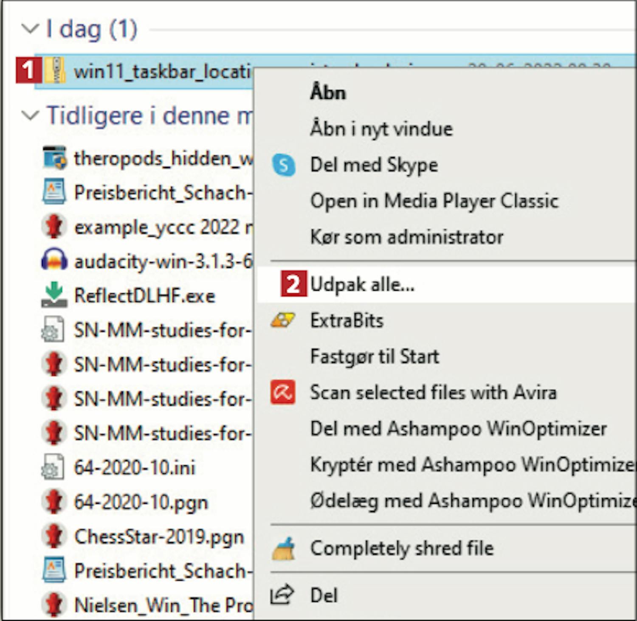Select the 64-2020-10.ini file name
The width and height of the screenshot is (637, 621).
[x=135, y=468]
